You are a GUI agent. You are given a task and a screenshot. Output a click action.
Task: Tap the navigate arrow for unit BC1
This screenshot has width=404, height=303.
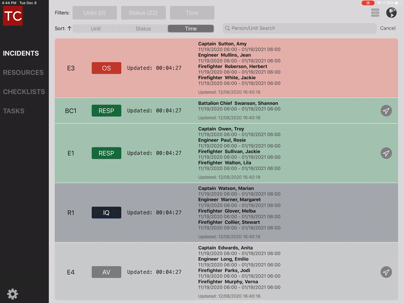[386, 111]
